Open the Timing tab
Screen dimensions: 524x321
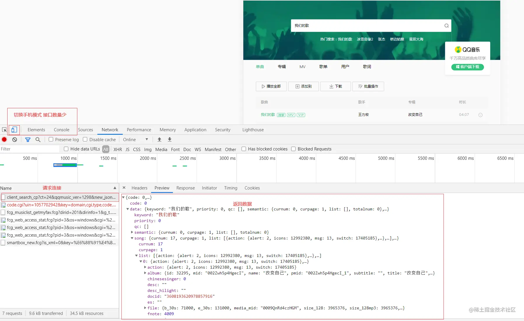click(231, 188)
